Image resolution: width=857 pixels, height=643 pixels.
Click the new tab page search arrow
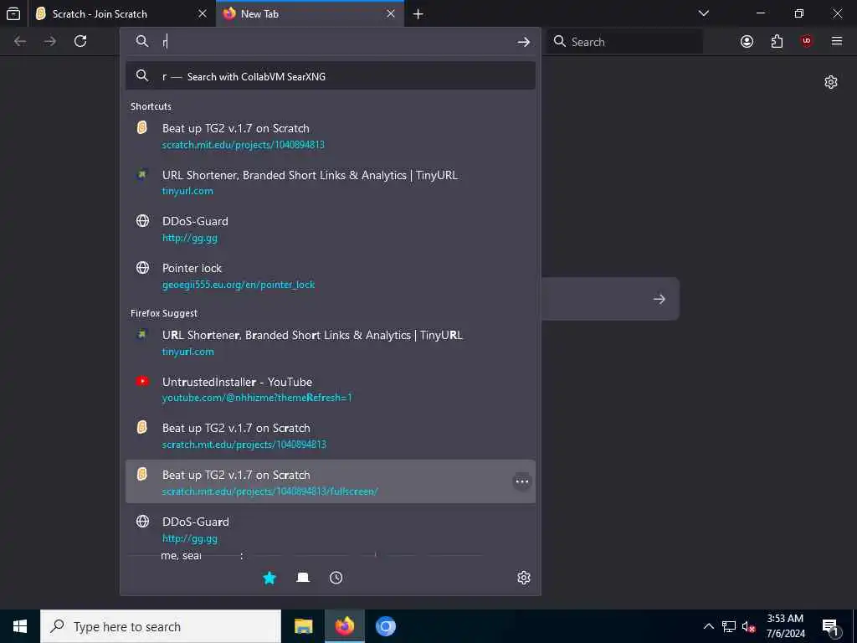[x=659, y=299]
